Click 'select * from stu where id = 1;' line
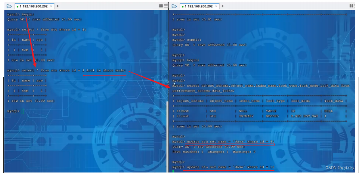The width and height of the screenshot is (359, 173). (47, 30)
